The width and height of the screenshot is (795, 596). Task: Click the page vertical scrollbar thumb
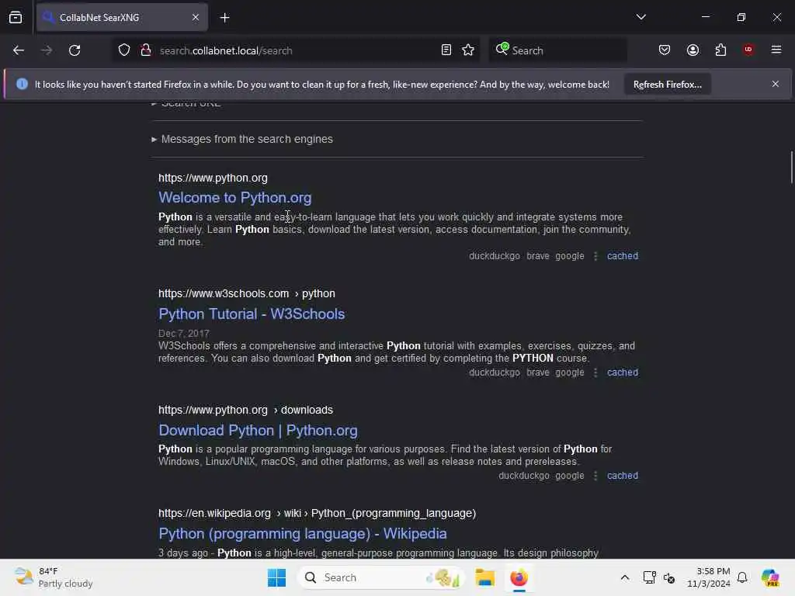click(x=791, y=168)
